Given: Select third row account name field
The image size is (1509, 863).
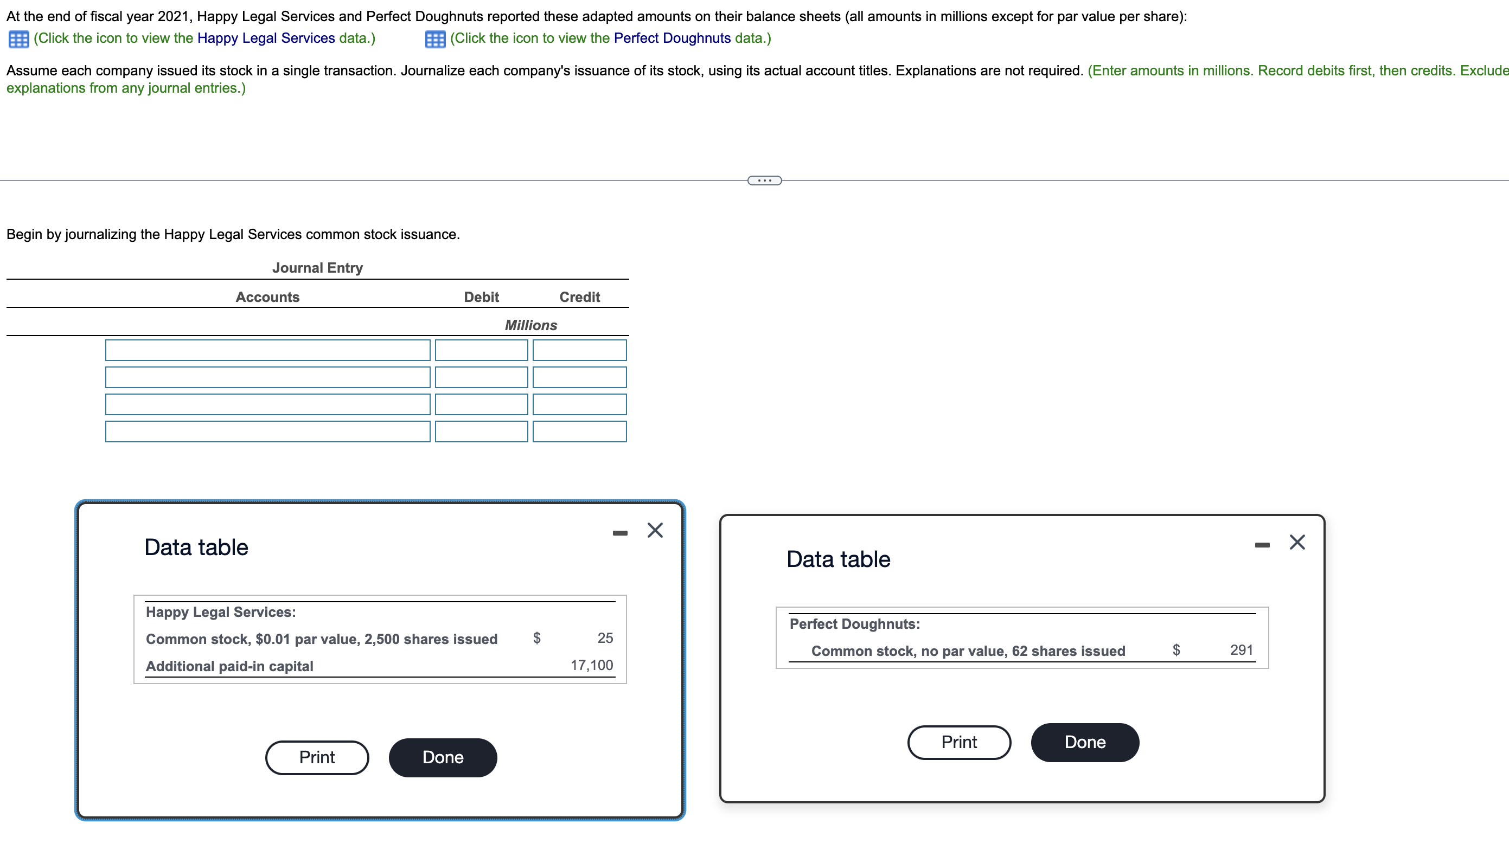Looking at the screenshot, I should [267, 404].
